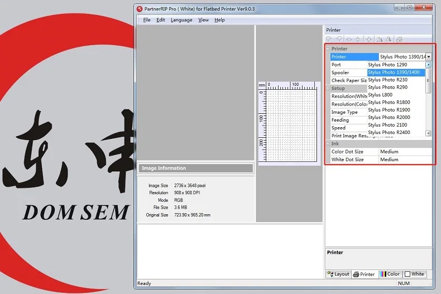Image resolution: width=441 pixels, height=294 pixels.
Task: Open the View menu
Action: pos(203,20)
